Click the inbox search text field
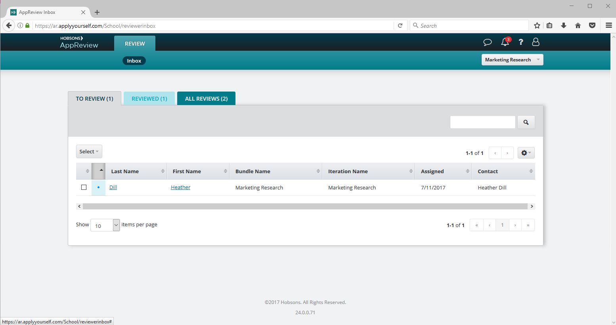The width and height of the screenshot is (616, 325). coord(482,122)
